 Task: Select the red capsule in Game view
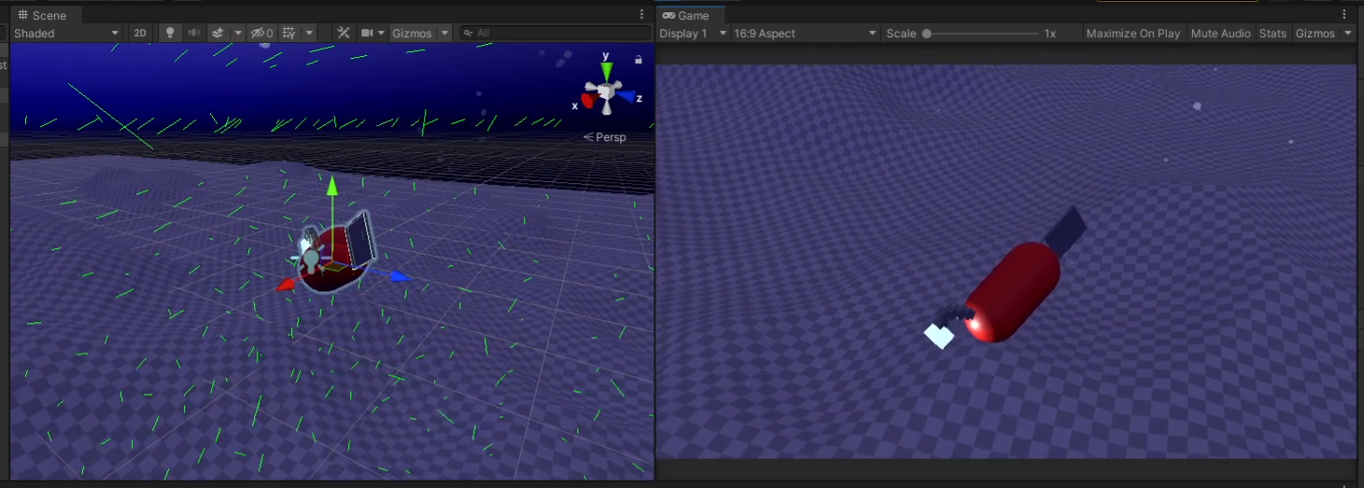1013,291
